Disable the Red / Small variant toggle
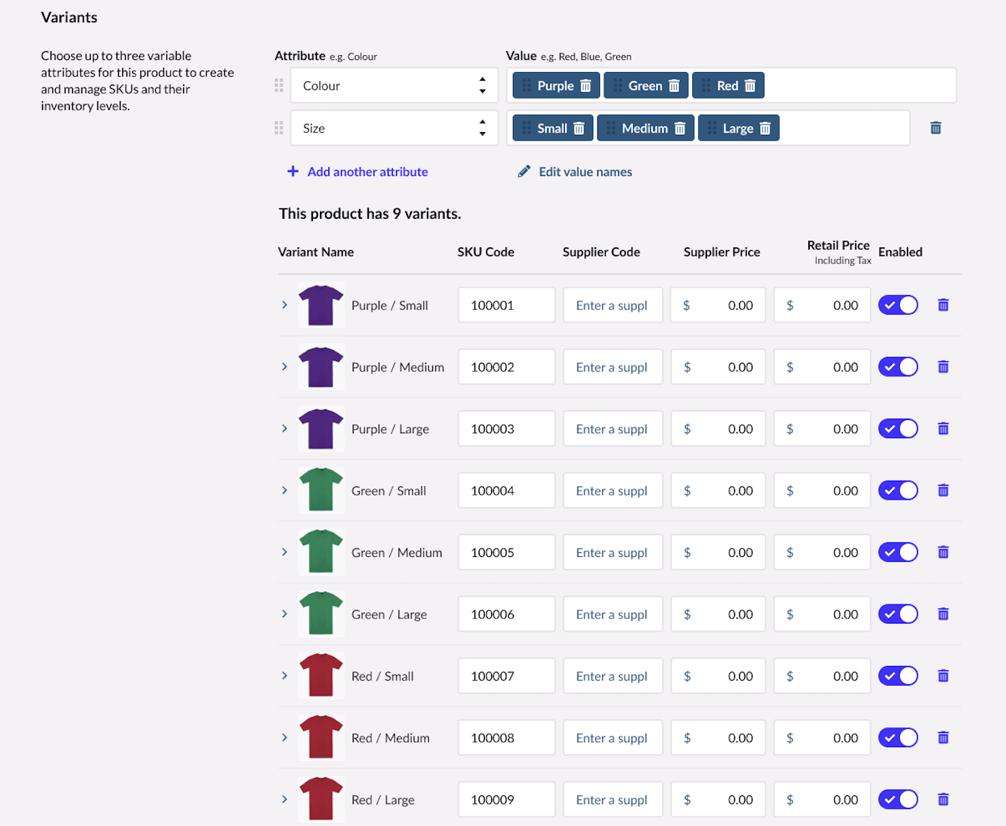The width and height of the screenshot is (1006, 826). click(898, 676)
